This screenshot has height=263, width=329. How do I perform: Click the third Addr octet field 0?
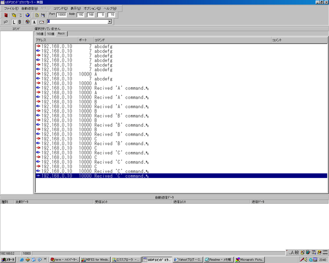(101, 15)
